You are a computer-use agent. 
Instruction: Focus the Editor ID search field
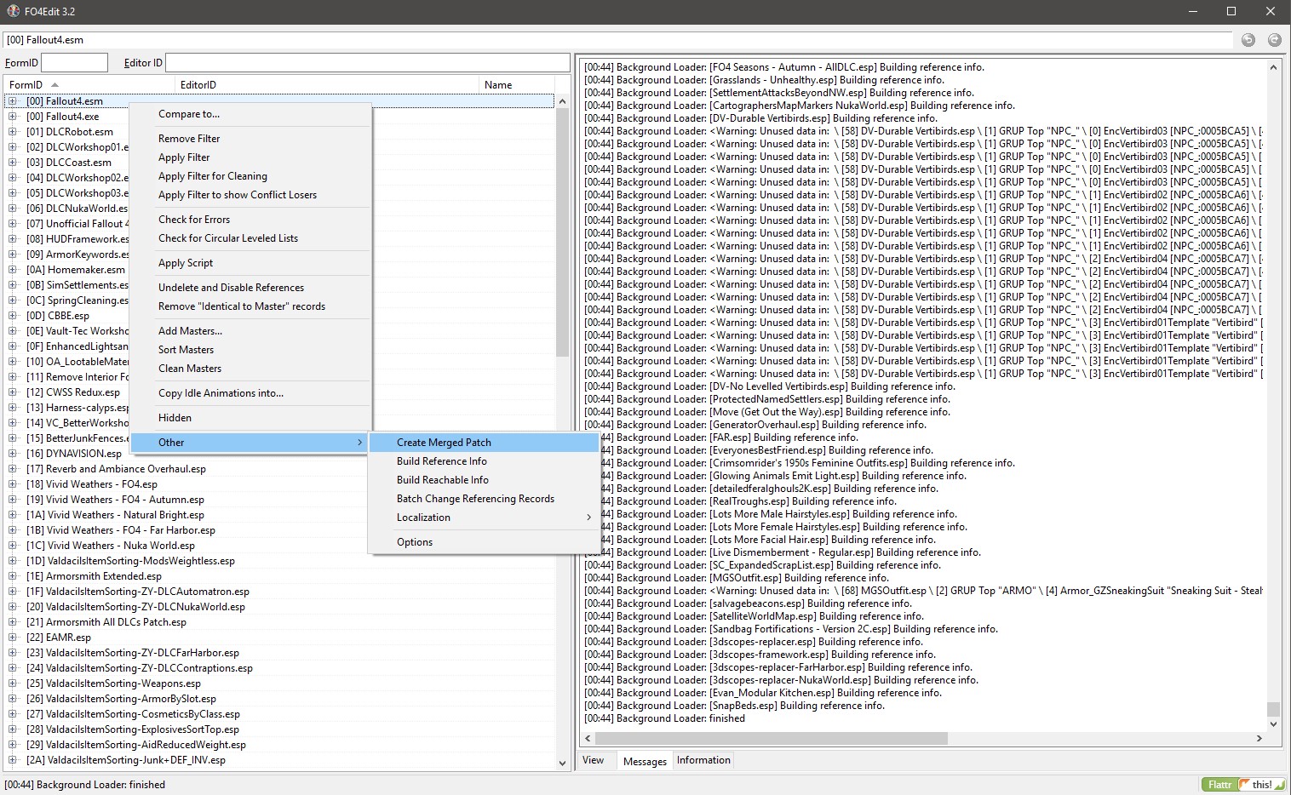(367, 62)
